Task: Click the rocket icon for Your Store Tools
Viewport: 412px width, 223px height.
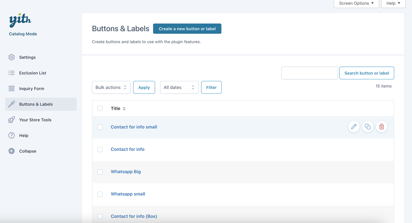Action: [12, 120]
